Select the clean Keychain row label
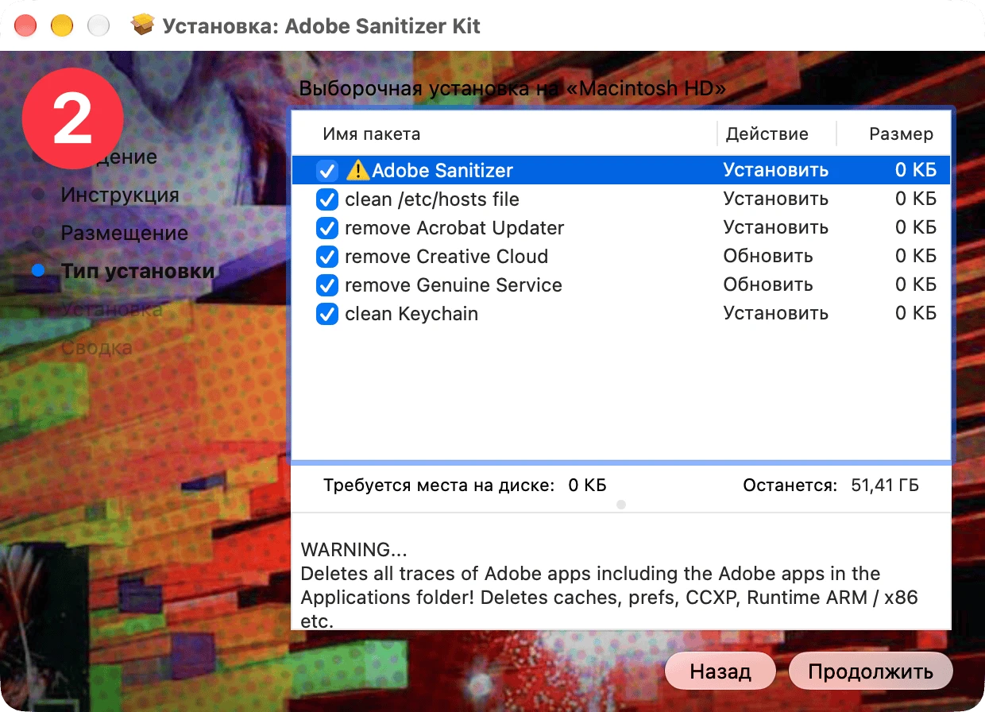Screen dimensions: 985x712 coord(411,313)
